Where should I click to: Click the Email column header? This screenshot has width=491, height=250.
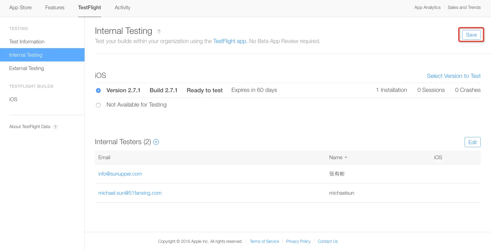[x=104, y=157]
